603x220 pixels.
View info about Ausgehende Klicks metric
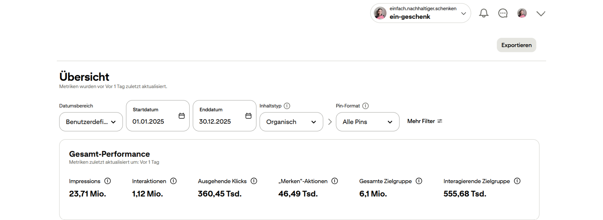pos(254,181)
